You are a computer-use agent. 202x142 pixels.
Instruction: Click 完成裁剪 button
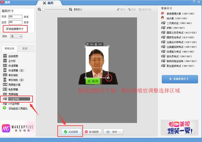click(x=71, y=132)
